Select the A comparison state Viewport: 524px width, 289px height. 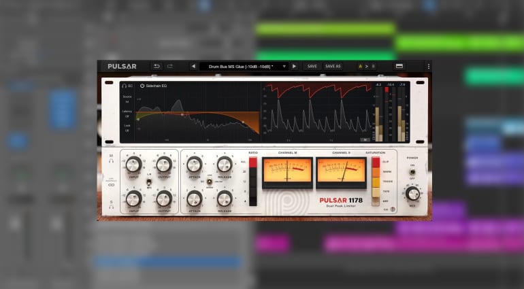click(x=360, y=67)
